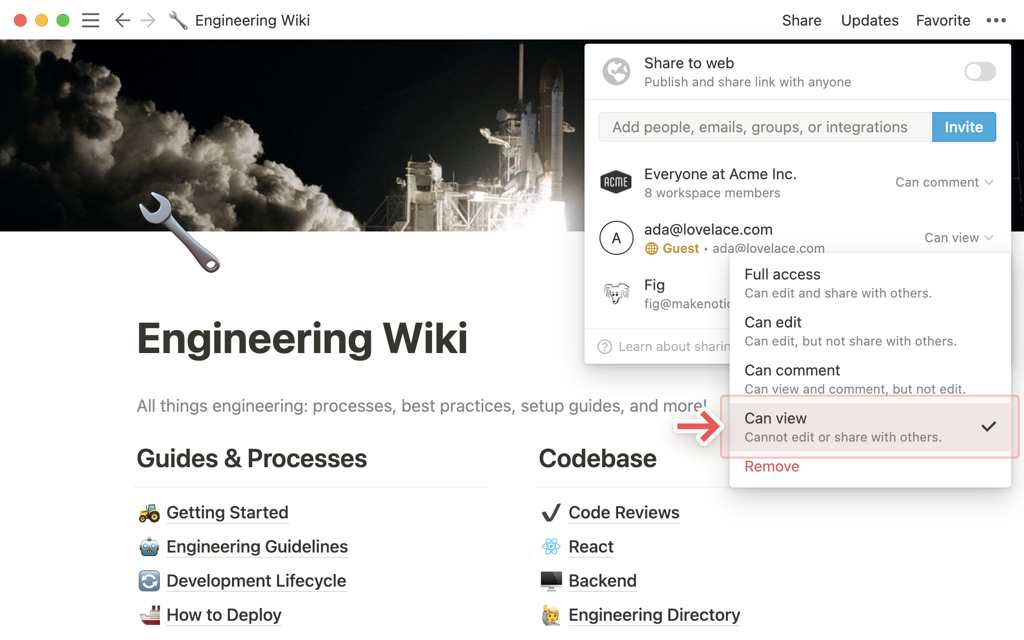Expand the Everyone at Acme Inc. permissions dropdown
Image resolution: width=1024 pixels, height=640 pixels.
tap(943, 182)
